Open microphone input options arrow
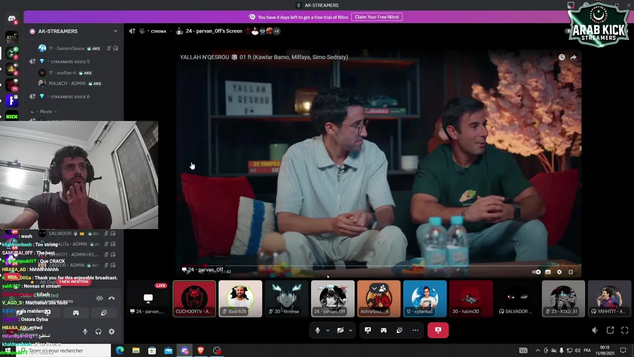The image size is (634, 357). click(x=327, y=330)
